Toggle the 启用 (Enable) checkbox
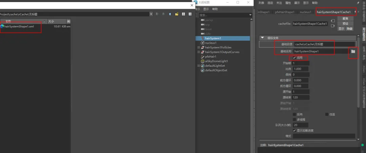 click(x=294, y=58)
